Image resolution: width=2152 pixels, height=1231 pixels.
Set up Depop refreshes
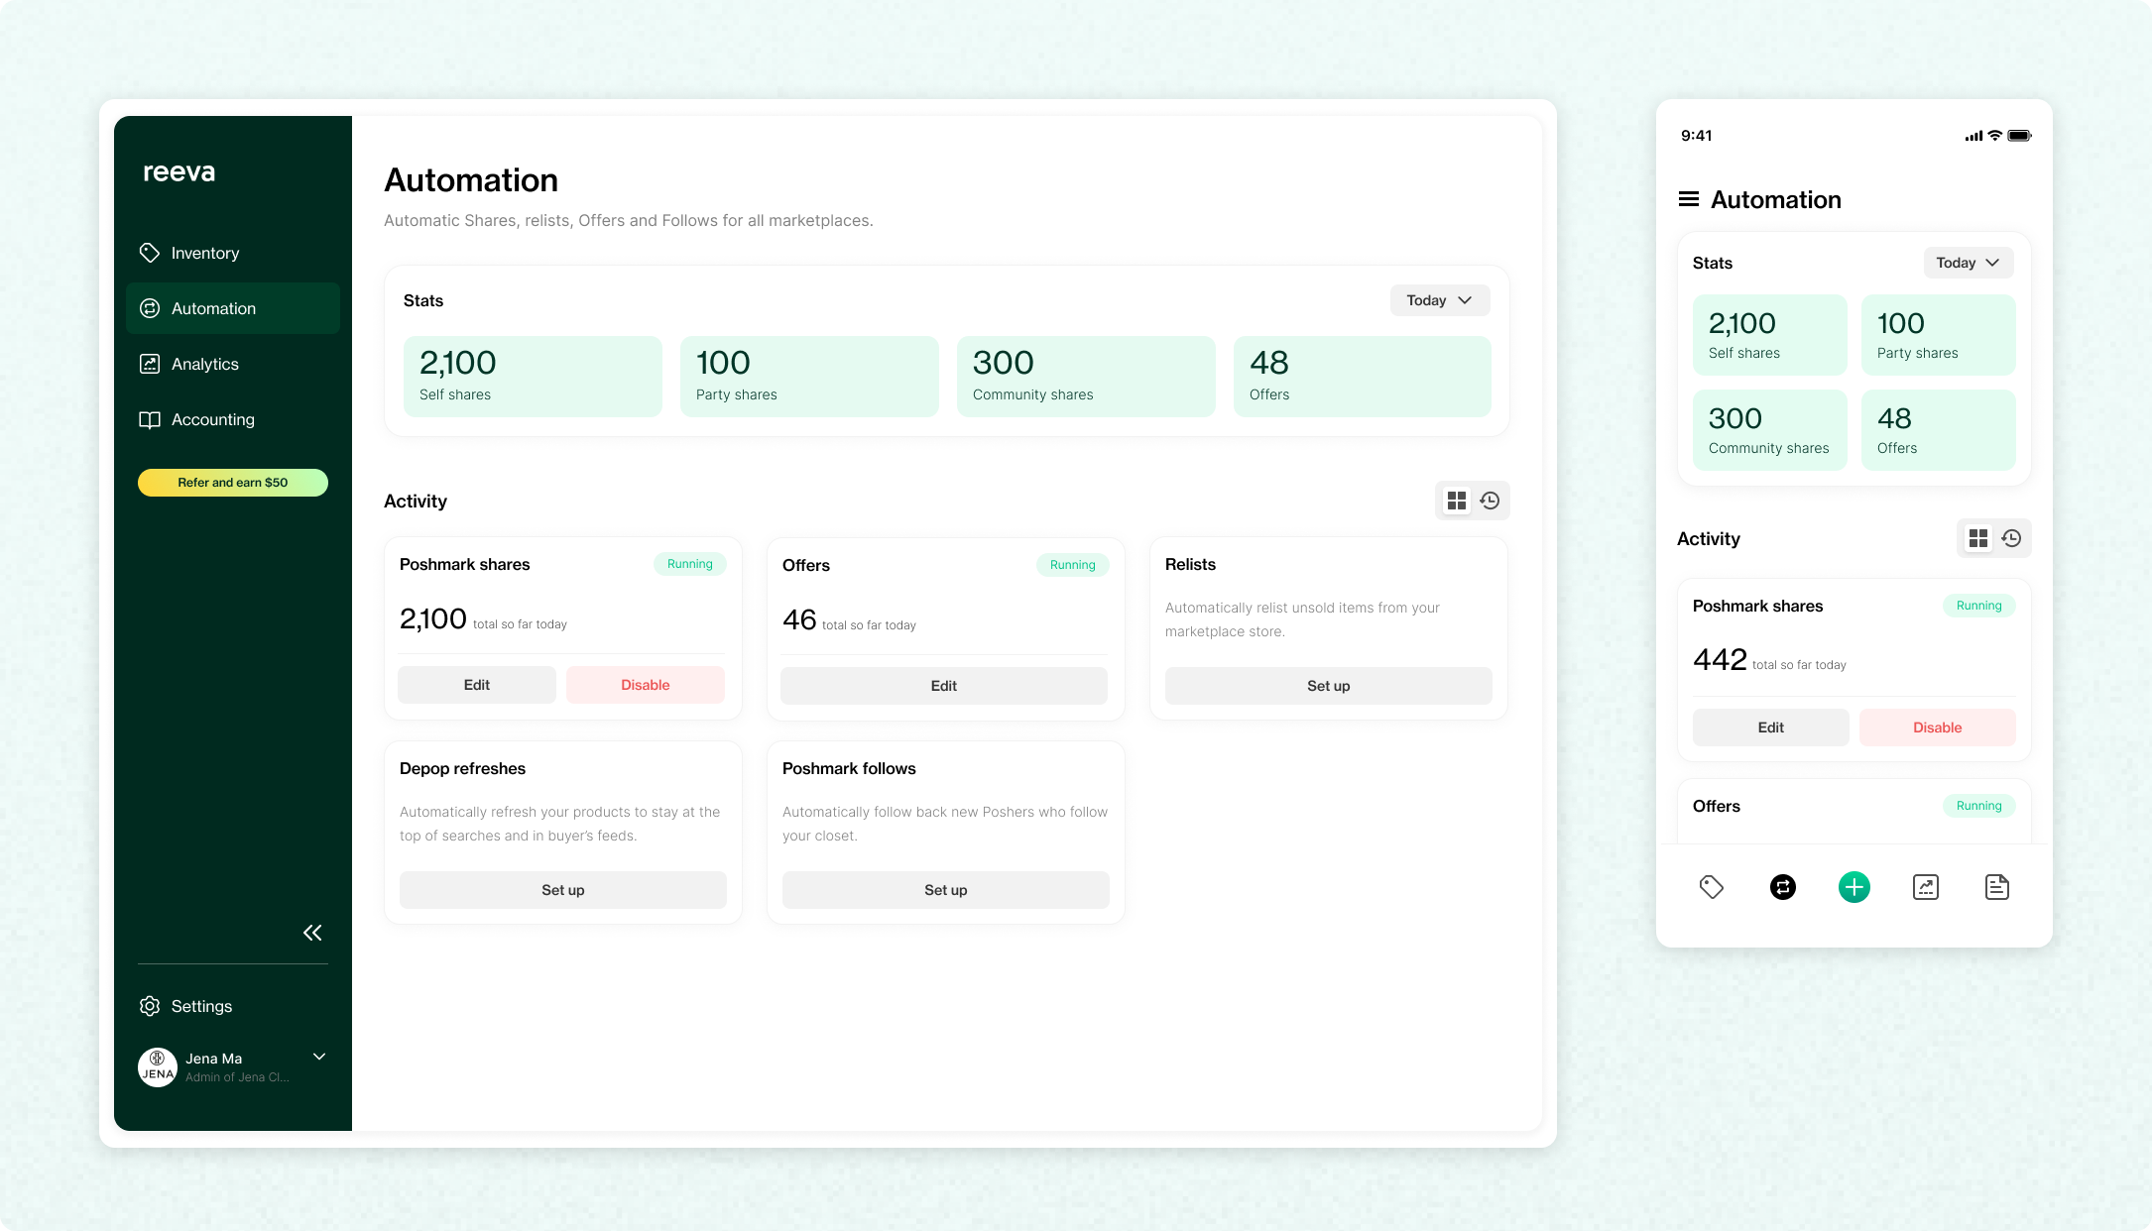pos(563,890)
